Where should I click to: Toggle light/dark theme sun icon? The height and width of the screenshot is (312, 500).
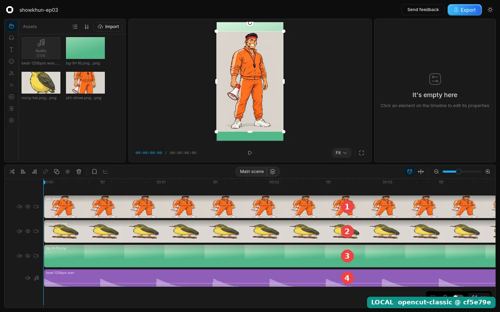490,10
